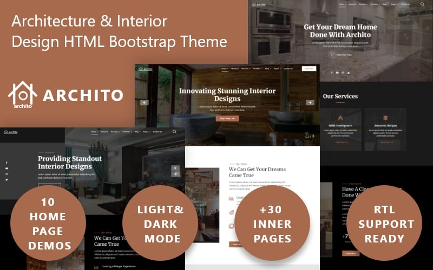Open Contact Us in 'Providing Standout' navigation

pyautogui.click(x=158, y=132)
